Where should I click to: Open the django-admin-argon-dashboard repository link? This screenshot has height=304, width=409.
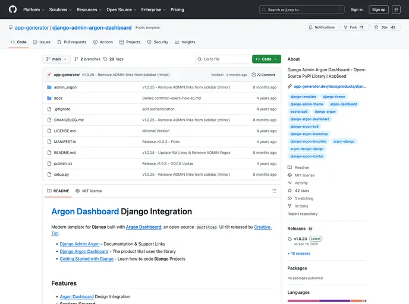[x=92, y=28]
